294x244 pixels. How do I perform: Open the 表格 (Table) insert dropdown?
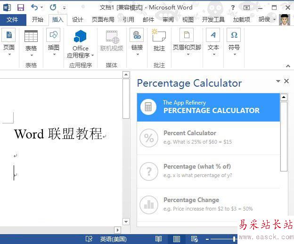31,43
